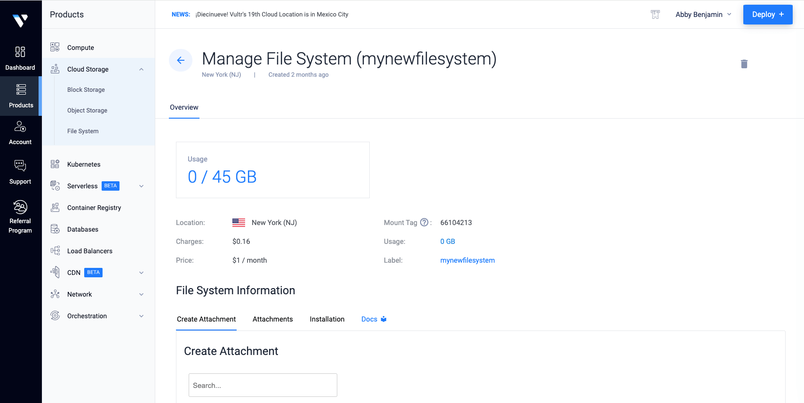Image resolution: width=804 pixels, height=403 pixels.
Task: Click the Mount Tag help icon
Action: tap(424, 222)
